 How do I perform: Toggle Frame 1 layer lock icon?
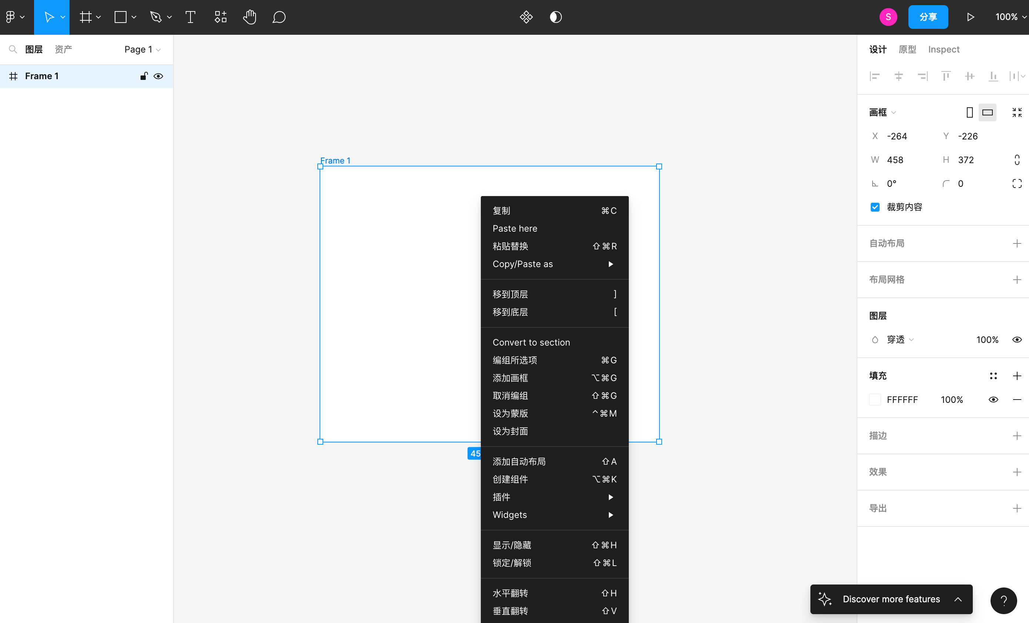tap(144, 76)
